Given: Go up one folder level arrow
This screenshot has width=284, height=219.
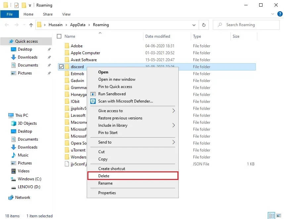Looking at the screenshot, I should [31, 25].
